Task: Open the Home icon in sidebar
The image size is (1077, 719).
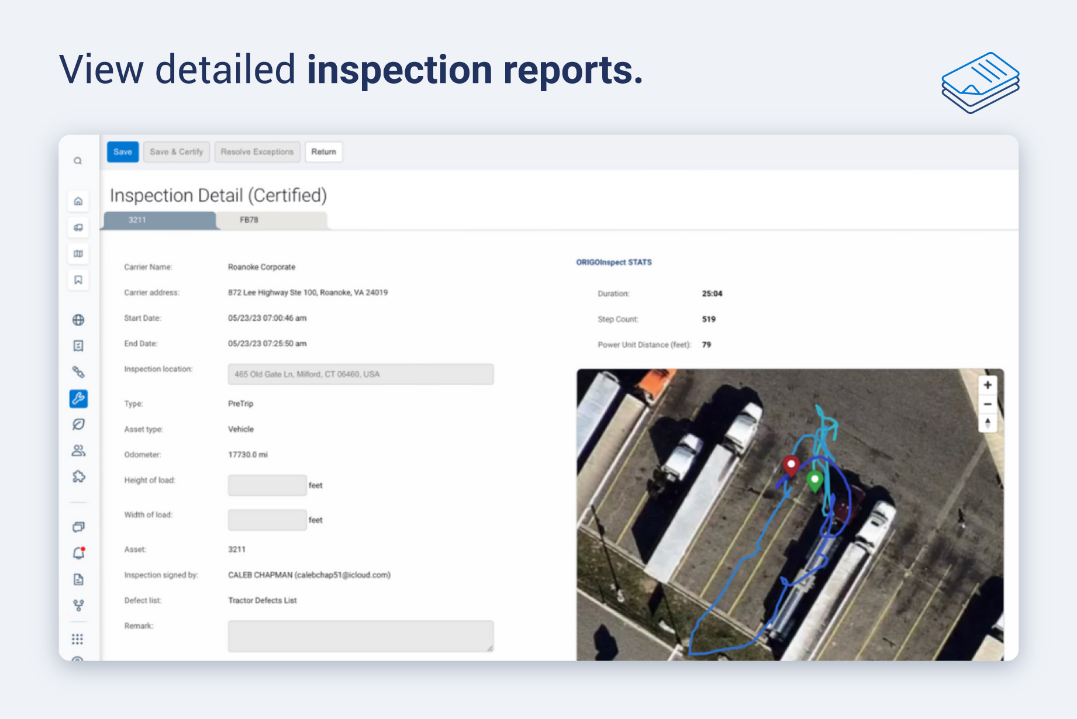Action: pos(78,202)
